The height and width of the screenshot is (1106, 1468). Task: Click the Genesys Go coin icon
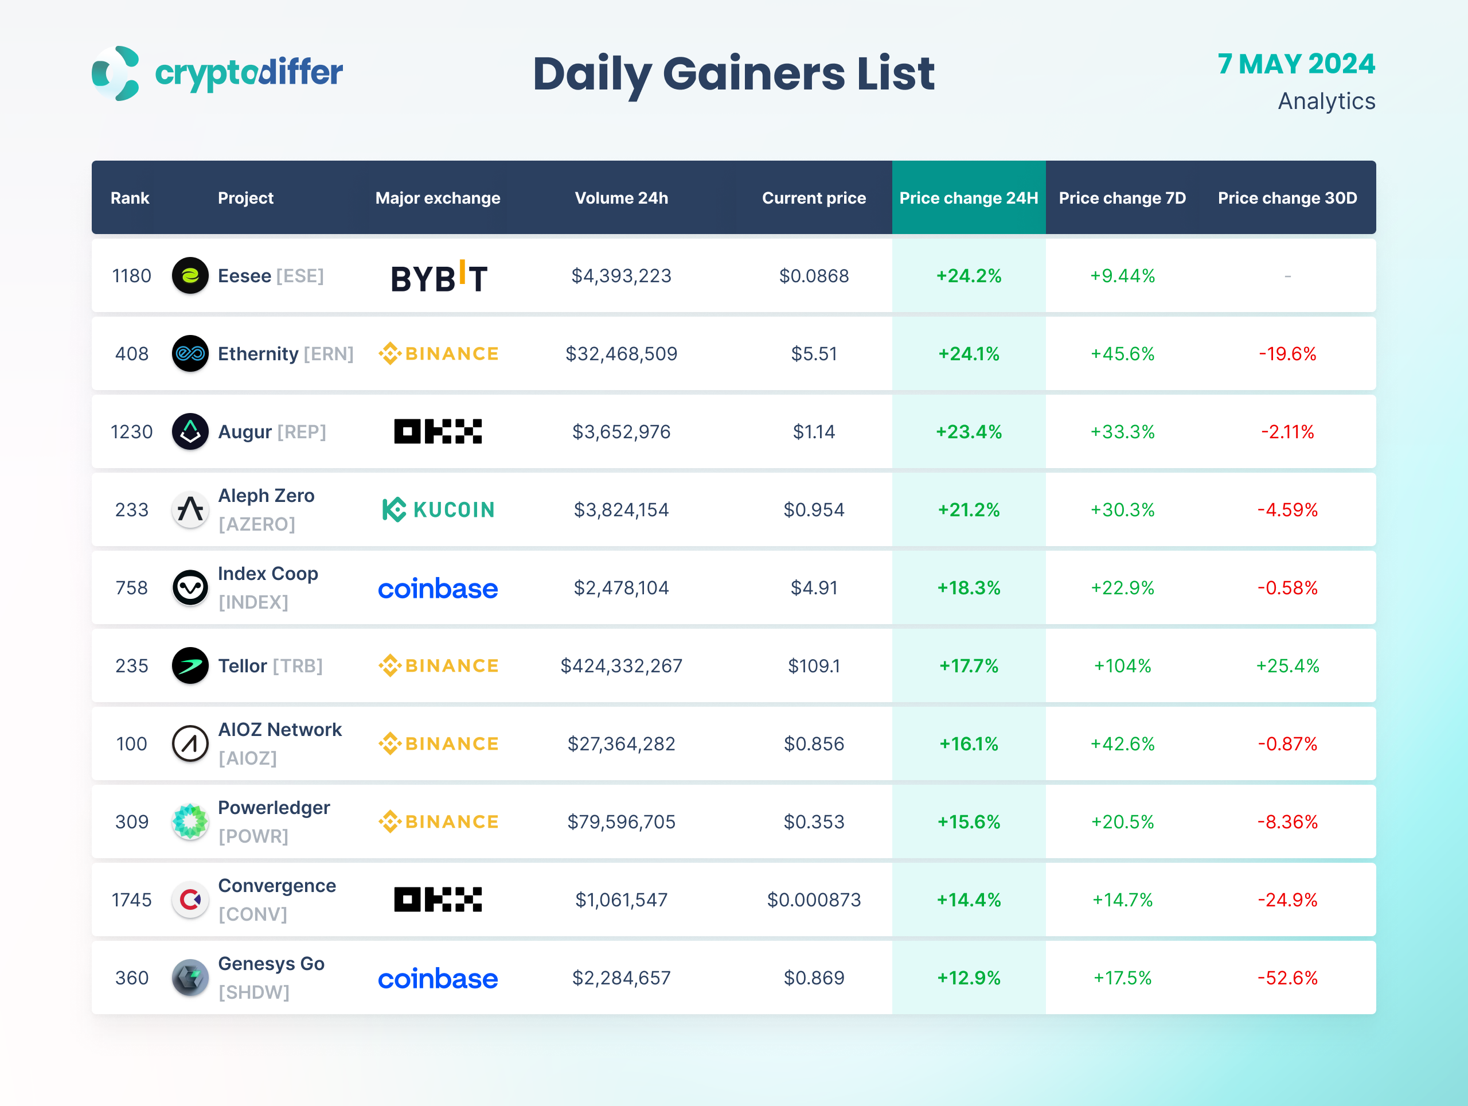coord(190,977)
